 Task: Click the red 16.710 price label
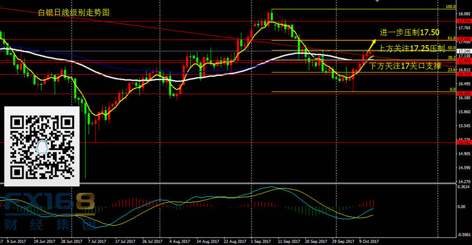click(463, 74)
